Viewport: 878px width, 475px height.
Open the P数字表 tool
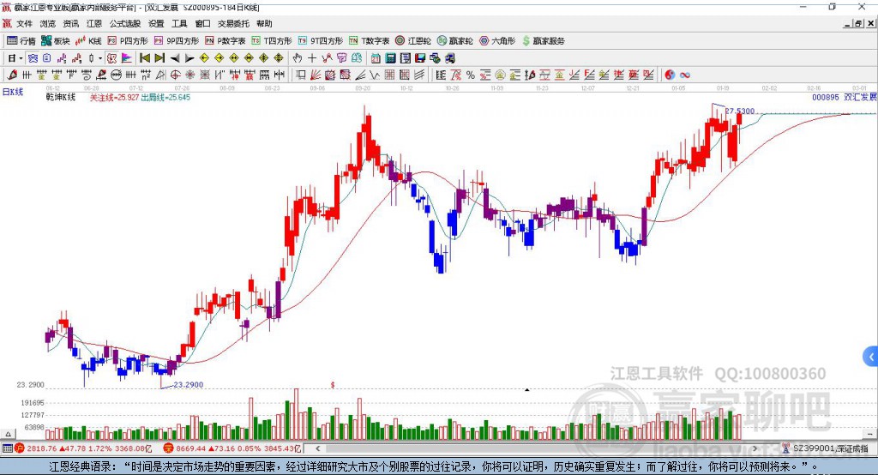pos(226,41)
